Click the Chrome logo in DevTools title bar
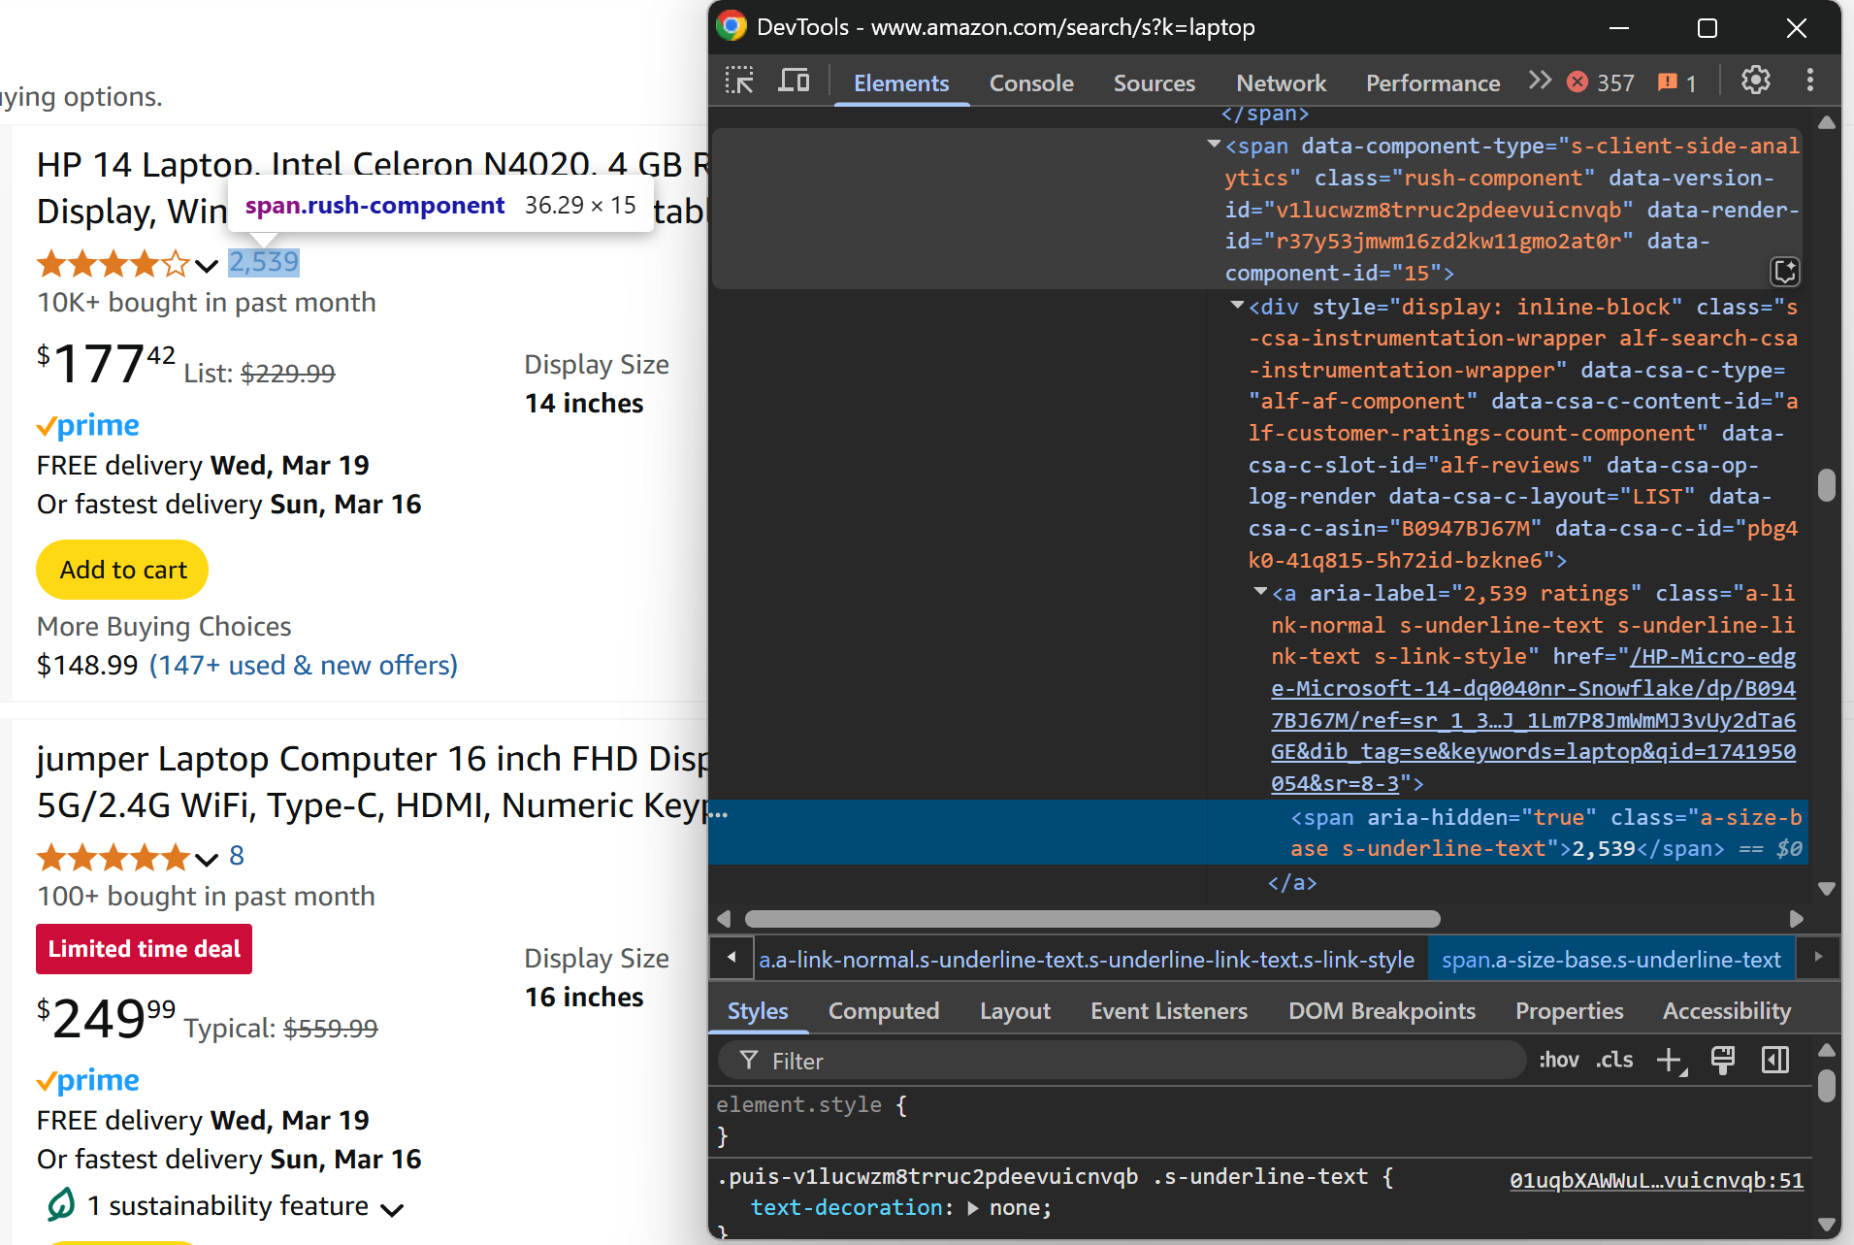The height and width of the screenshot is (1245, 1854). (x=732, y=26)
